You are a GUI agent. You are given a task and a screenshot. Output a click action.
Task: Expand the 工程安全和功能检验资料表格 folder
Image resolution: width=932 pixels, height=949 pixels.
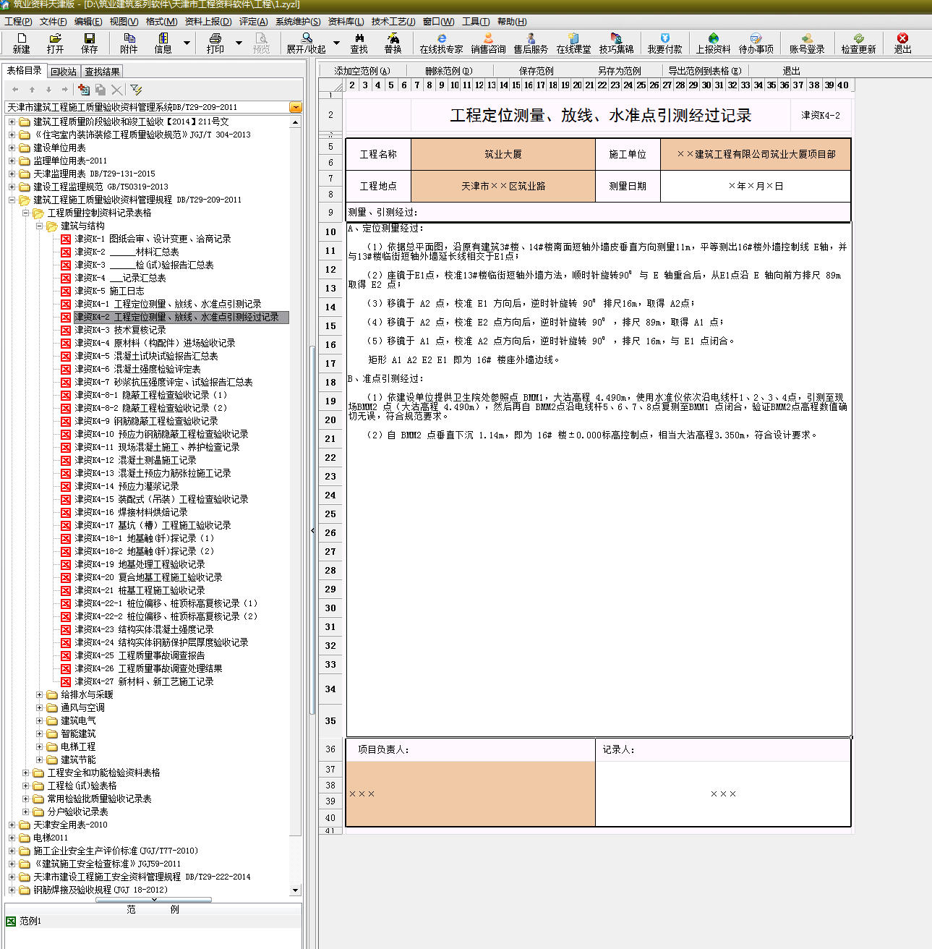point(26,773)
